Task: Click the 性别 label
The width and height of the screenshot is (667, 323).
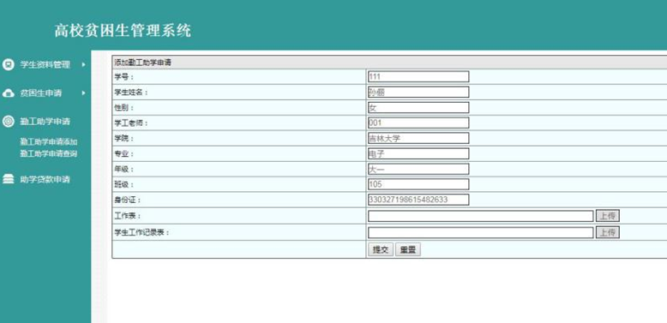Action: tap(123, 108)
